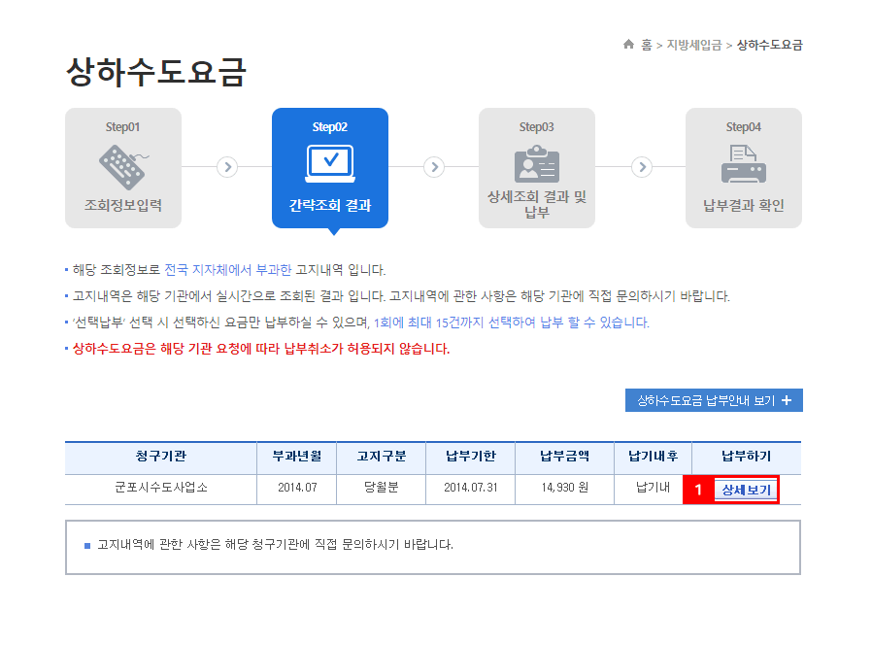Click the arrow between Step03 and Step04
872x645 pixels.
pos(641,167)
